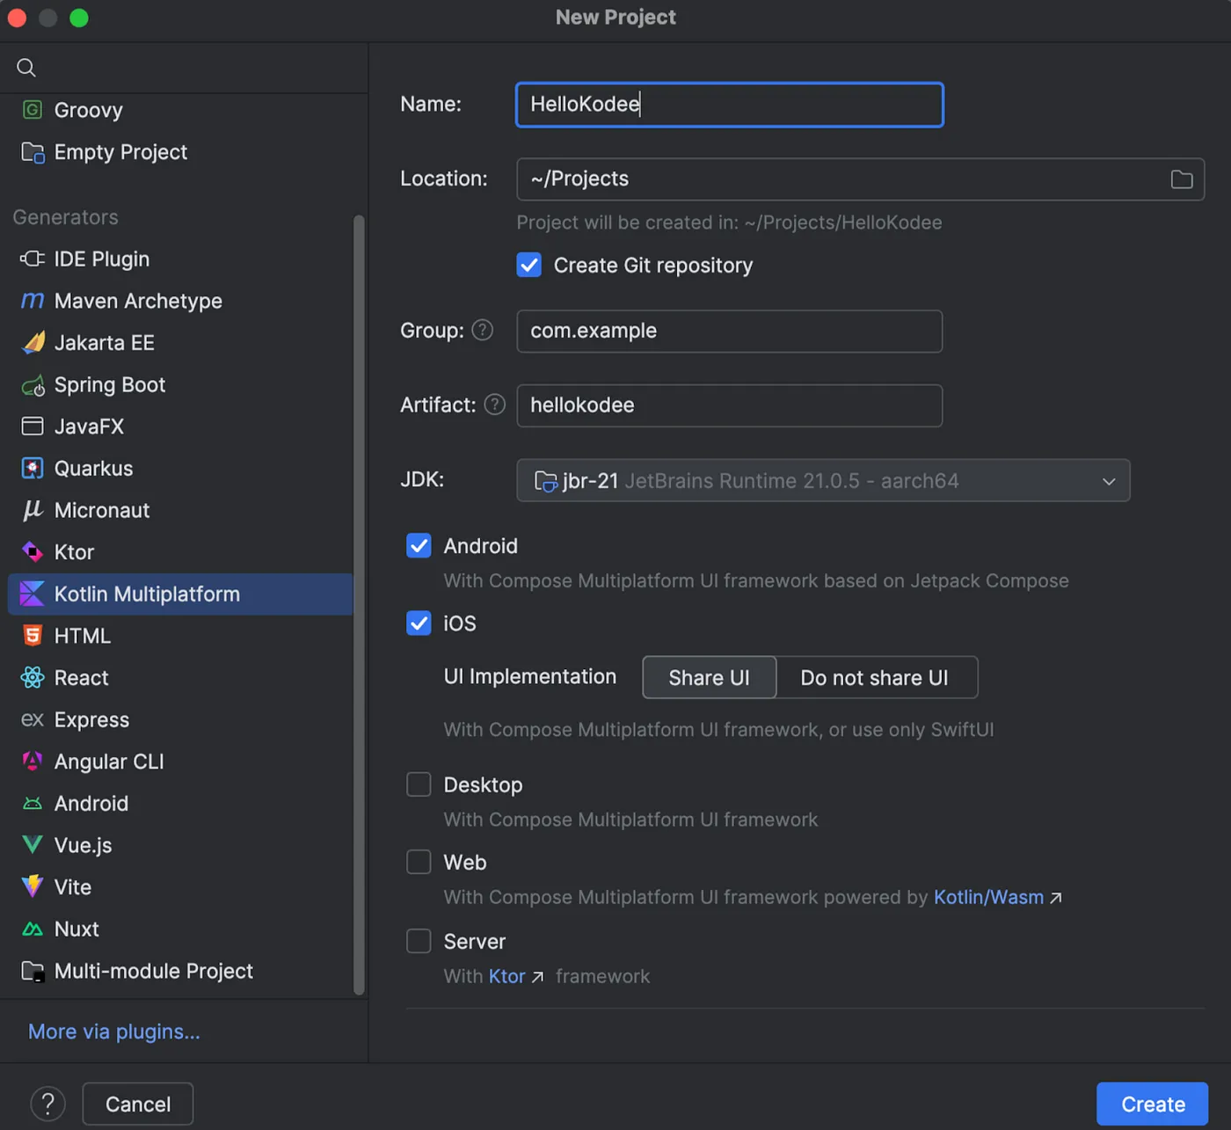Image resolution: width=1231 pixels, height=1130 pixels.
Task: Select the Micronaut generator
Action: [x=102, y=510]
